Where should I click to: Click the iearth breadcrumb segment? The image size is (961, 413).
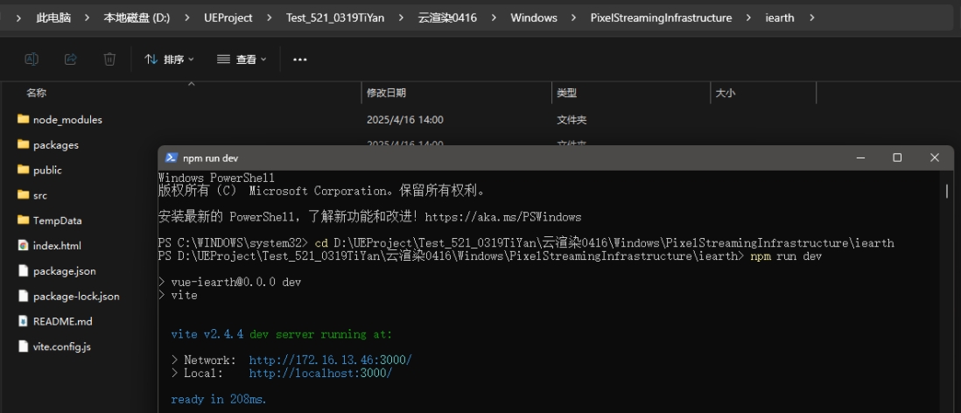(780, 17)
